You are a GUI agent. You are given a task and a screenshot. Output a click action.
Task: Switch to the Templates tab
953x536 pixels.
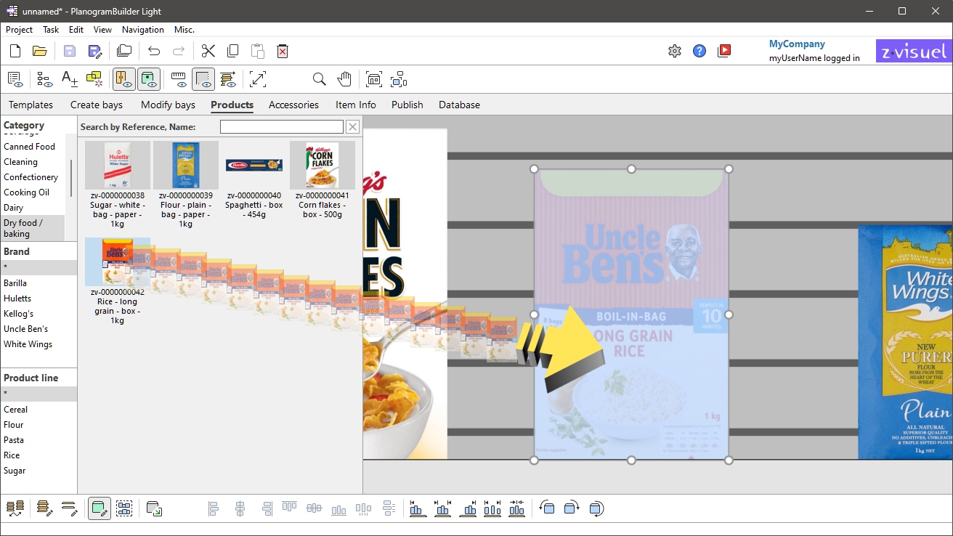[x=31, y=105]
